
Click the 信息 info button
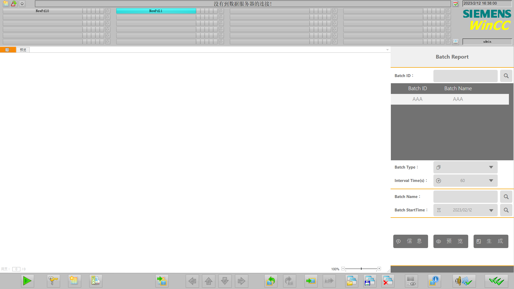(410, 241)
